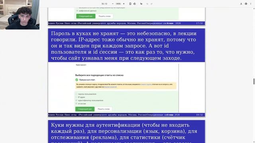The image size is (255, 143).
Task: Click the slide number '18/32' in the footer
Action: [x=199, y=115]
